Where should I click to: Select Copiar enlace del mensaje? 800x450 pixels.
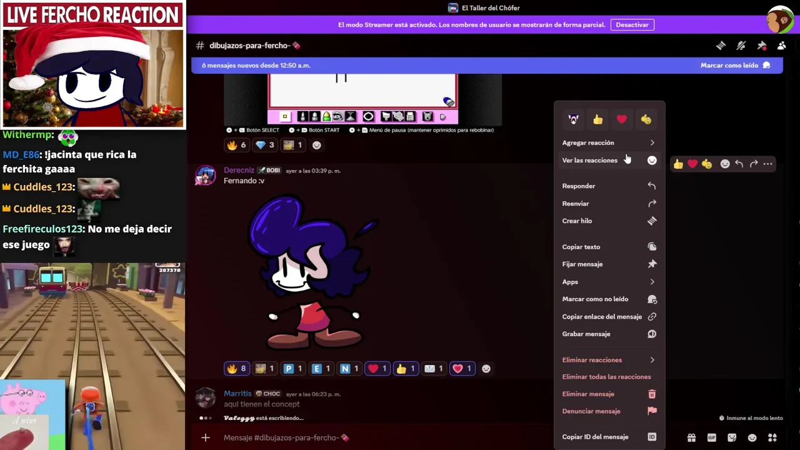[609, 317]
